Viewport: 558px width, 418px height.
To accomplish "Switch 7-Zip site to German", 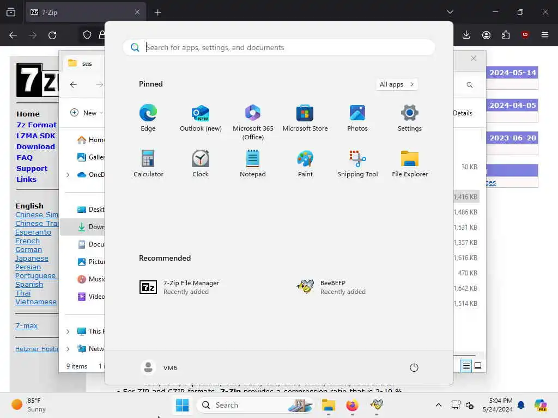I will (28, 249).
